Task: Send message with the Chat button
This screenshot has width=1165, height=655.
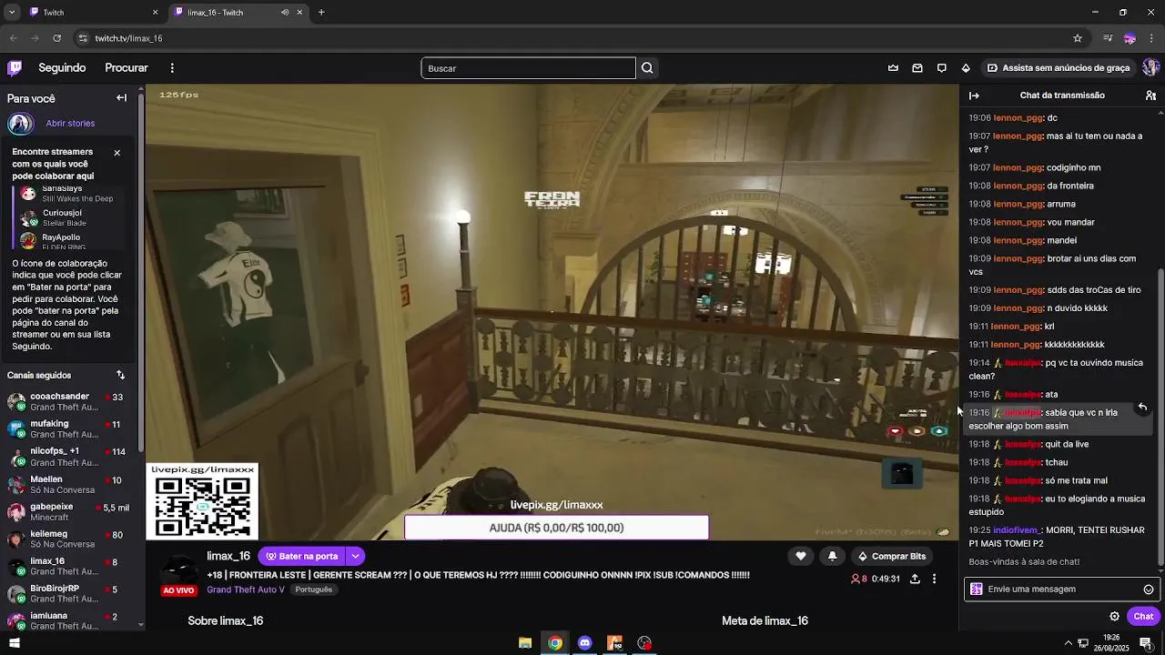Action: (1143, 616)
